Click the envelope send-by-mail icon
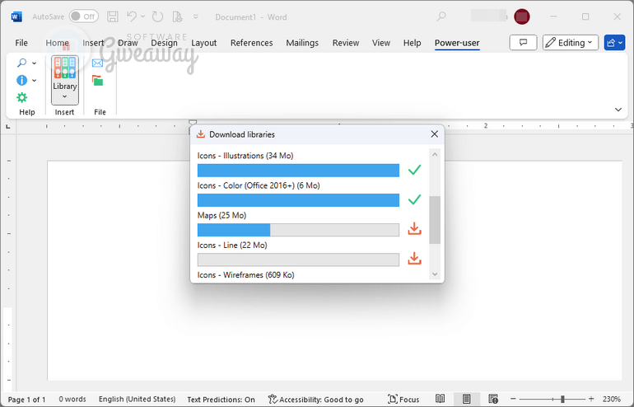 97,63
